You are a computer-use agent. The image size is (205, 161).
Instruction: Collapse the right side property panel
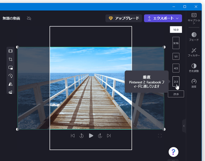pos(184,126)
